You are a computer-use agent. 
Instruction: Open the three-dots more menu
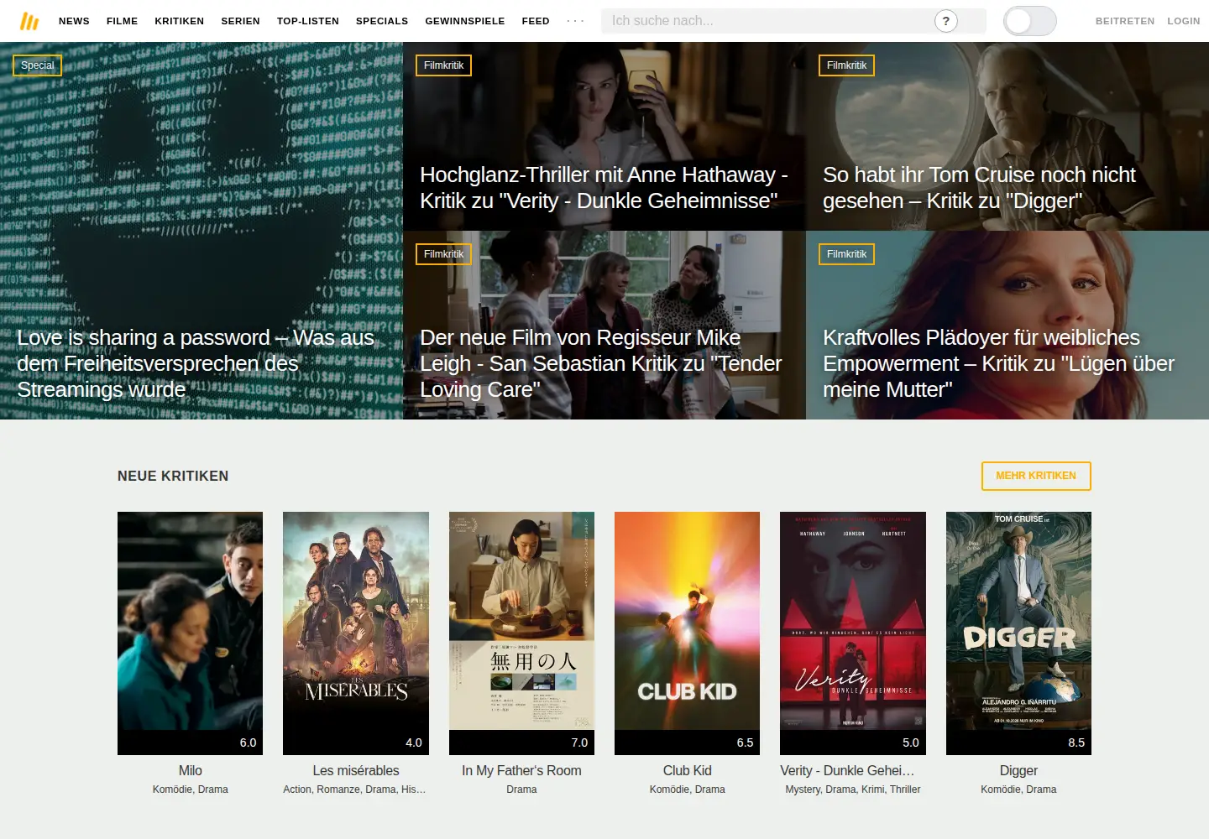click(575, 21)
